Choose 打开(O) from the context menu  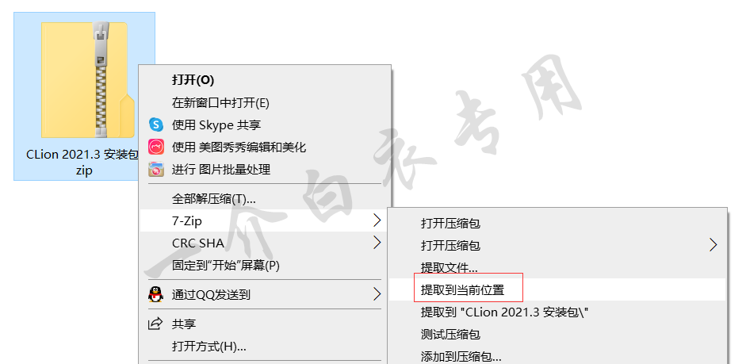pos(193,80)
